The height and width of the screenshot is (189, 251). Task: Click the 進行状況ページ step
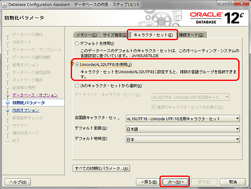point(26,133)
